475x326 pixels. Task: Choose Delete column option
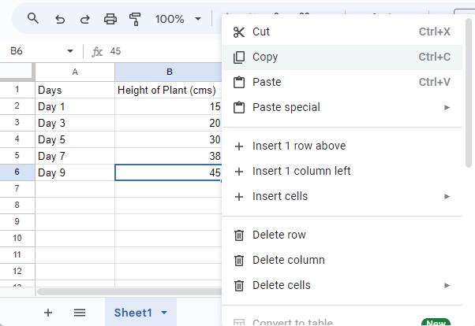click(x=288, y=260)
